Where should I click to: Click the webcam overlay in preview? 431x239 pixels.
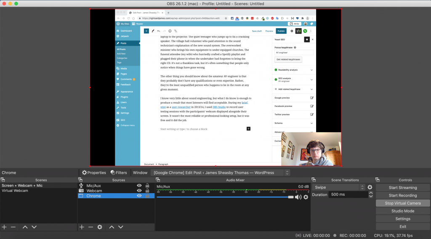pyautogui.click(x=311, y=149)
